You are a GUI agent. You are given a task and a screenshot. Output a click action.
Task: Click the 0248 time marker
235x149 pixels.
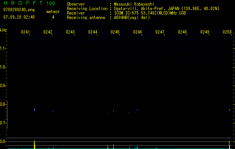[x=182, y=32]
